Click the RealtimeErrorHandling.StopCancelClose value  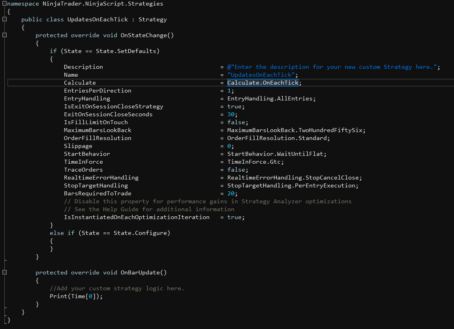(x=294, y=178)
